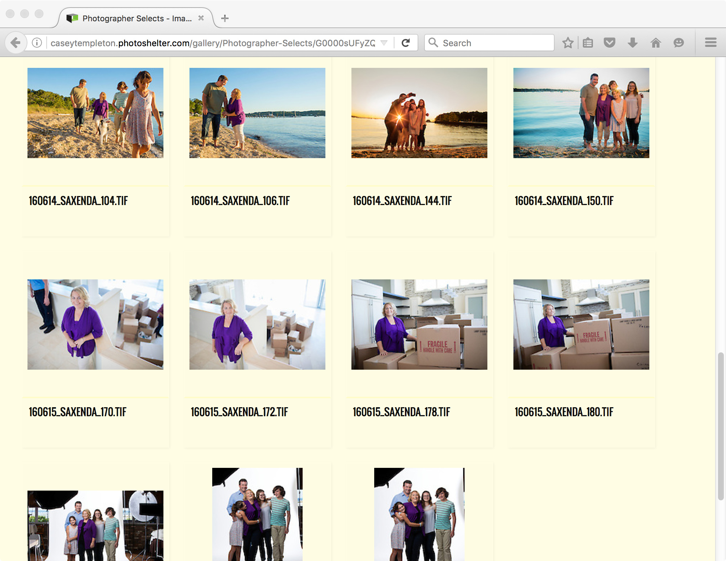726x561 pixels.
Task: Open the 160615_SAXENDA_180.TIF image link
Action: click(564, 412)
